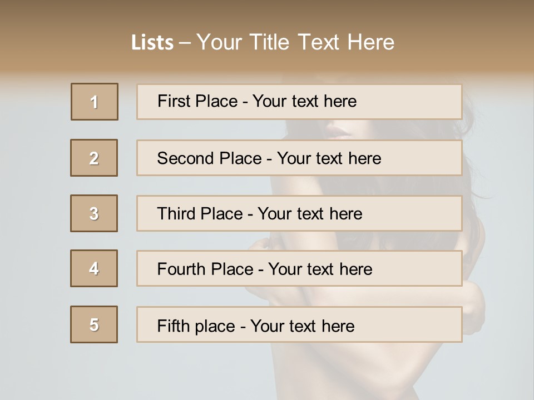Click the number 1 box
The height and width of the screenshot is (400, 534).
(95, 102)
